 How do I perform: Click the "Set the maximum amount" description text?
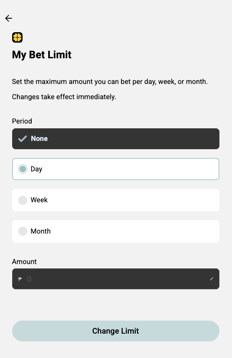(110, 82)
